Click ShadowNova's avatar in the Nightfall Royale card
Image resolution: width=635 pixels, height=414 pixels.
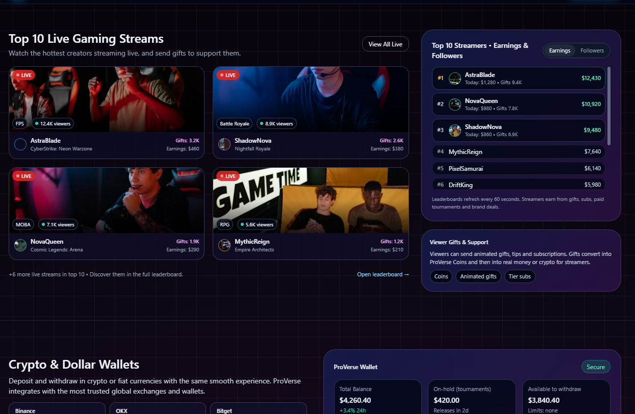click(x=224, y=144)
